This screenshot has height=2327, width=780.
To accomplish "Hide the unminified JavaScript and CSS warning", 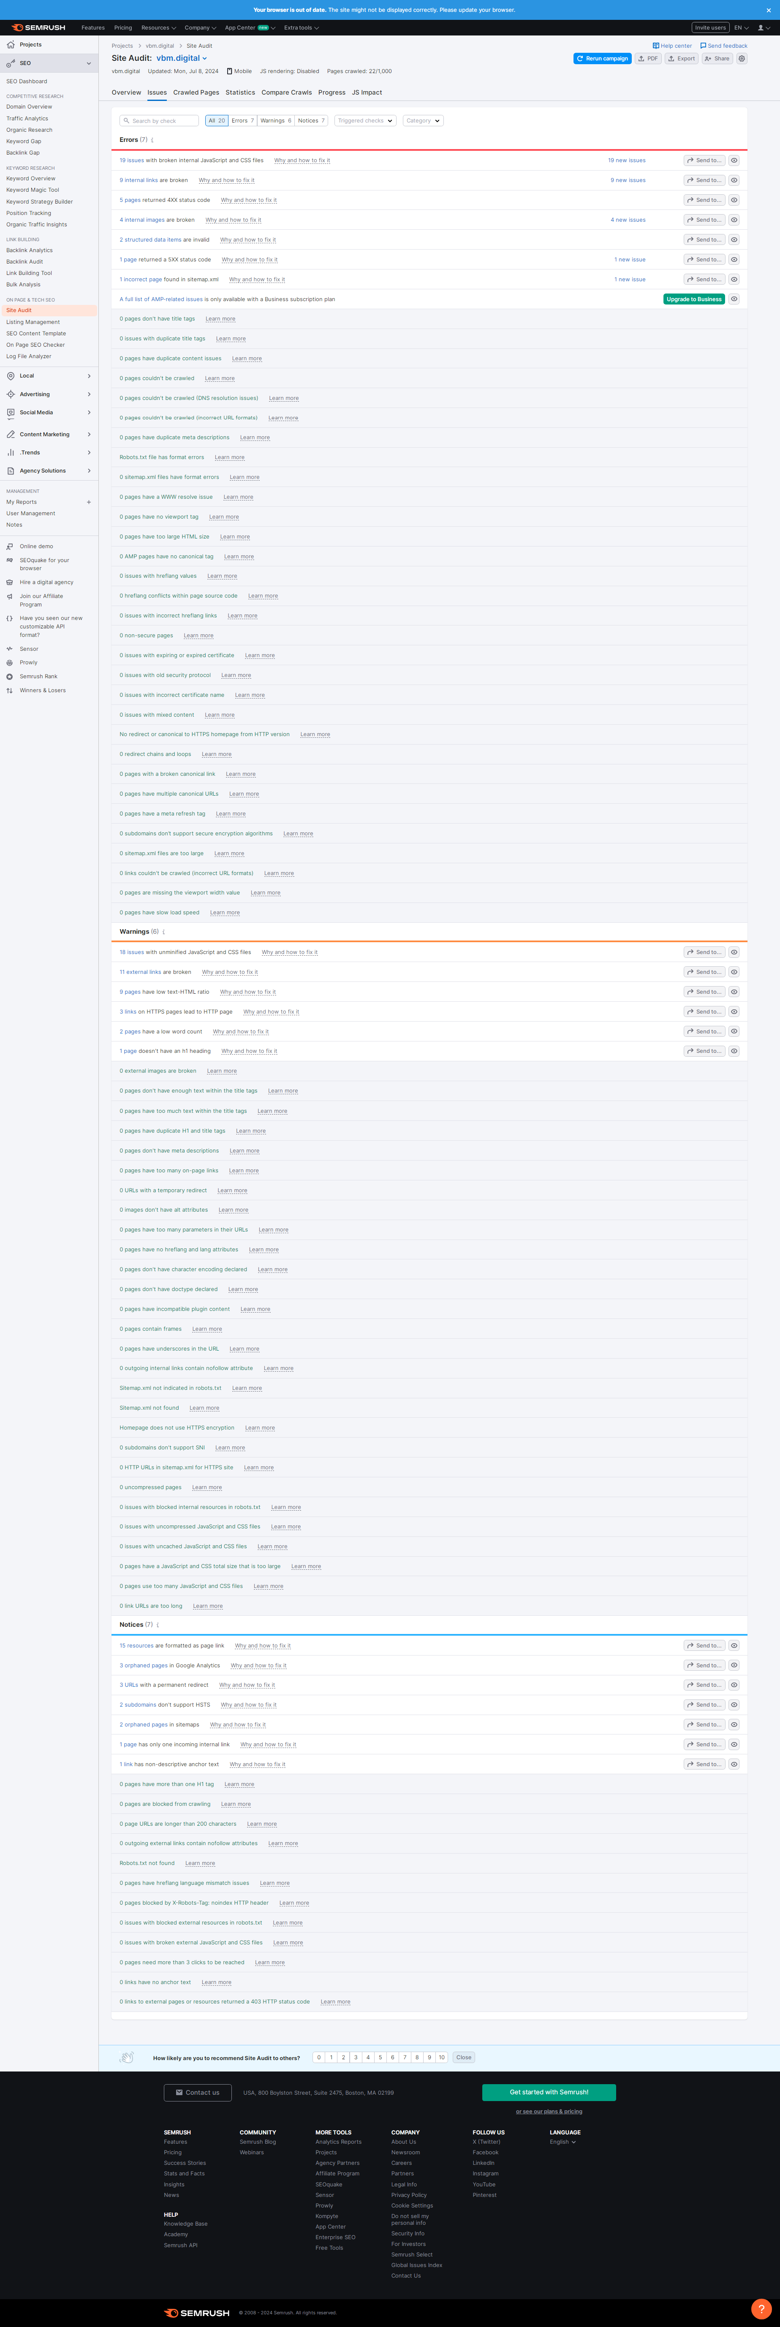I will tap(734, 952).
